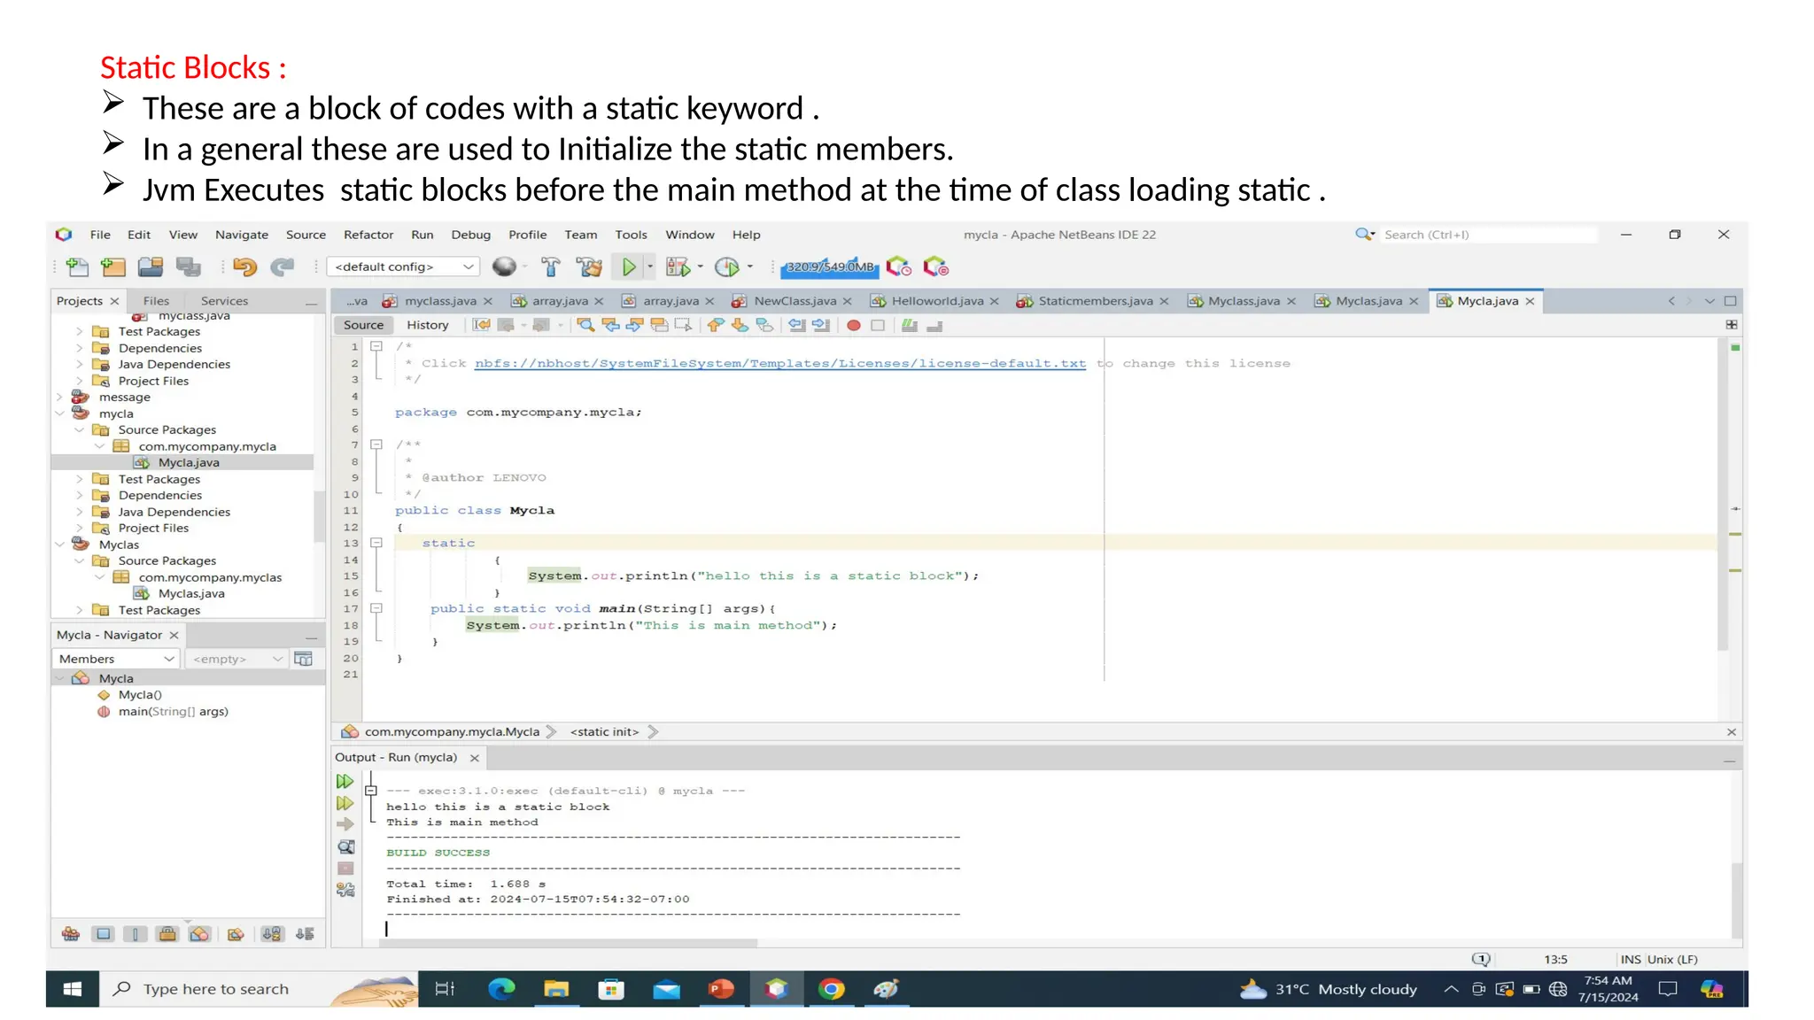Collapse the Myclas project tree node
The height and width of the screenshot is (1020, 1814).
click(x=60, y=545)
